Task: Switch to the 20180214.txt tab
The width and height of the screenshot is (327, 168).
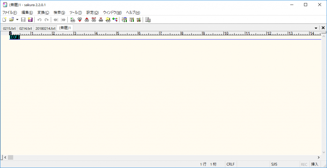Action: [45, 28]
